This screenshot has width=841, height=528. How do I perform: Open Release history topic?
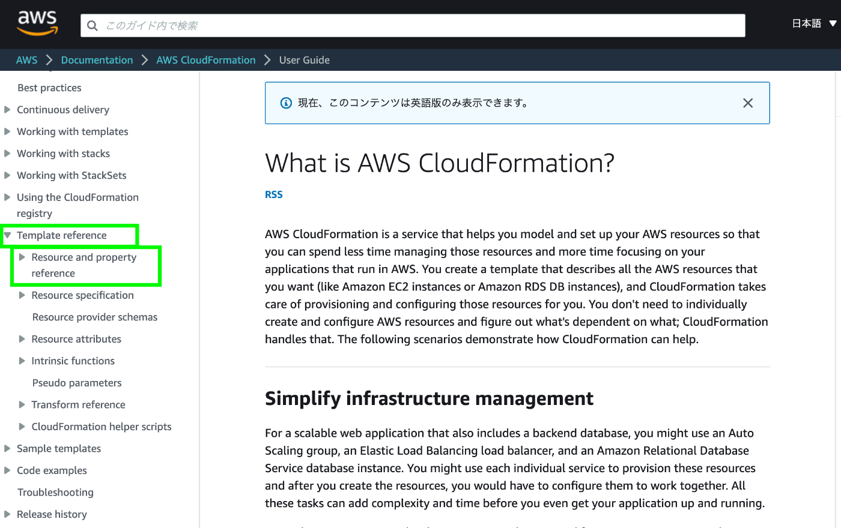click(52, 514)
